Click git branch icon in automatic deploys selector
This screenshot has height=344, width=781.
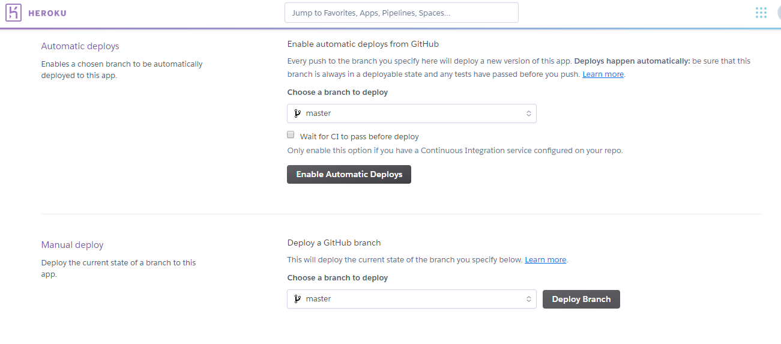click(297, 113)
